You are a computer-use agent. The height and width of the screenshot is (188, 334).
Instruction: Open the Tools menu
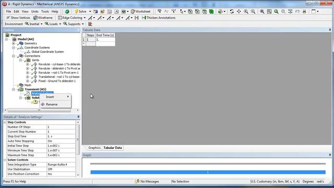pos(45,11)
